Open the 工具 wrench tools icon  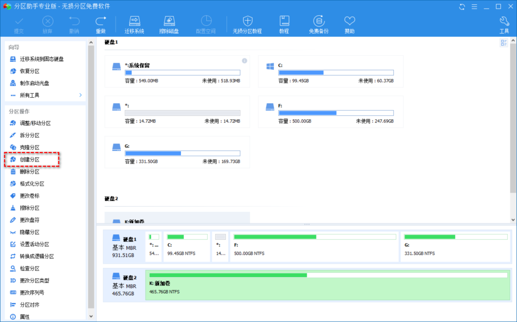pyautogui.click(x=504, y=25)
